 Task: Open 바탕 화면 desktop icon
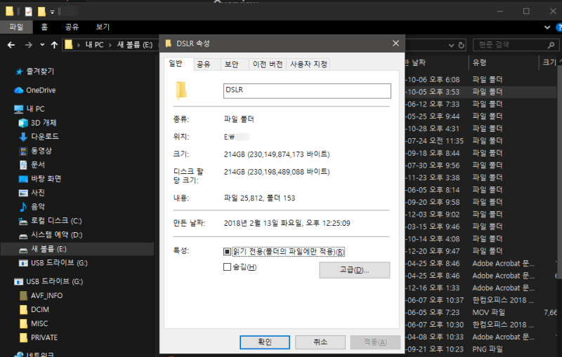point(23,179)
